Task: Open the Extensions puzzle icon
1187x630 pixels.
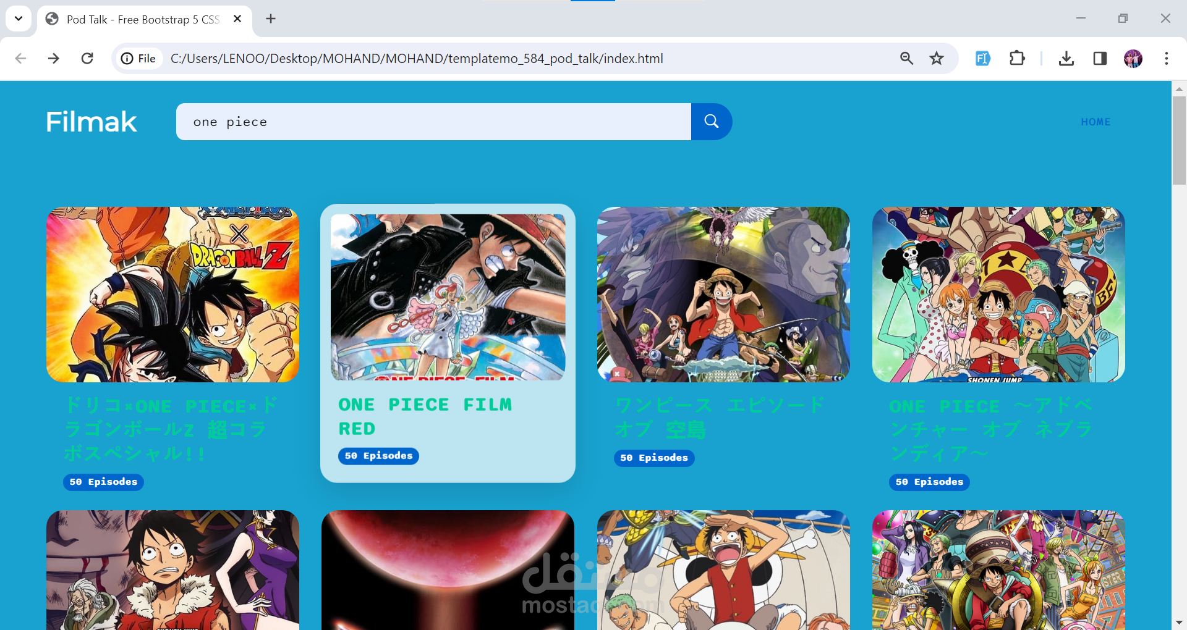Action: click(x=1017, y=59)
